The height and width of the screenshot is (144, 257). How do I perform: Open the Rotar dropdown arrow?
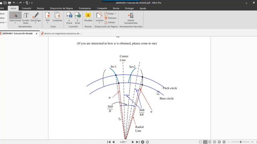pyautogui.click(x=115, y=14)
